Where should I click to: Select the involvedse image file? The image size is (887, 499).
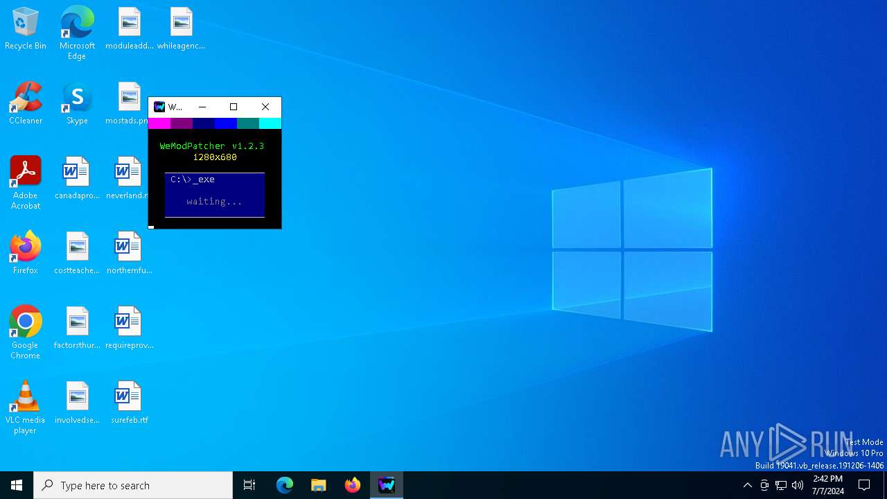click(x=77, y=403)
